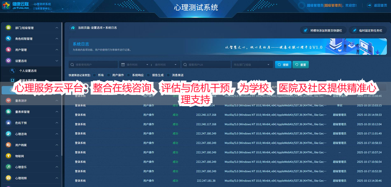Click the timestamp 2025-10-20 14:59:33
Image resolution: width=391 pixels, height=187 pixels.
coord(369,115)
